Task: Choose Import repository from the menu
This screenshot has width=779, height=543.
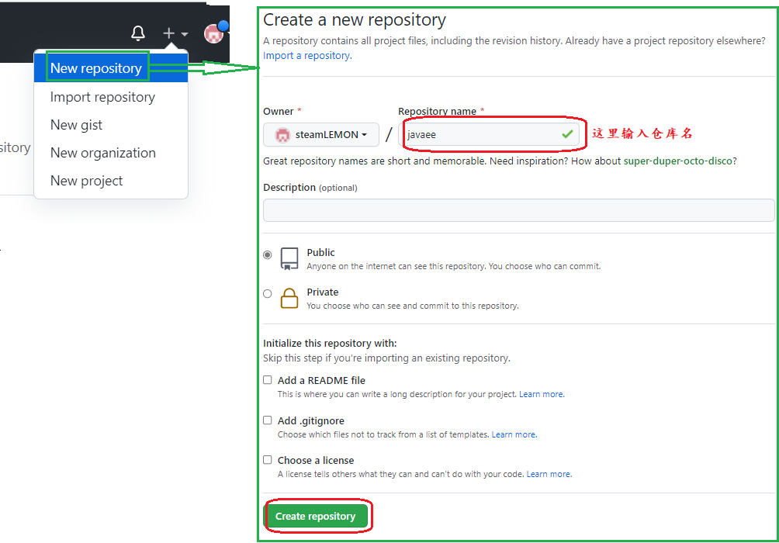Action: (111, 97)
